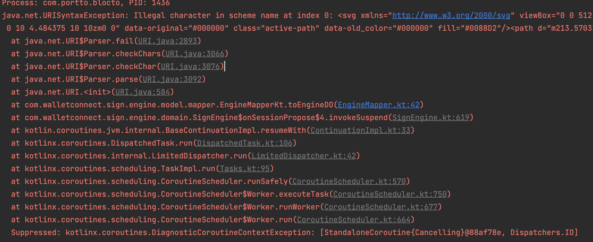Viewport: 593px width, 242px height.
Task: Click the java.net.URI$Parser.parse text
Action: [81, 79]
